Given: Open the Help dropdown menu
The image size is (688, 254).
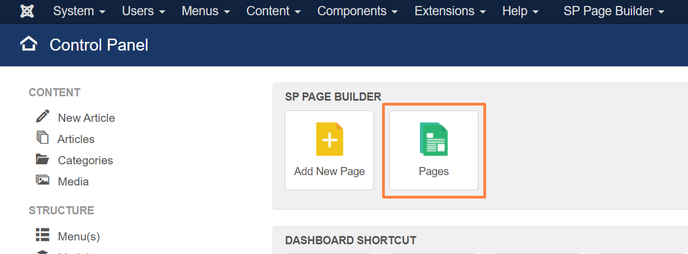Looking at the screenshot, I should pos(520,11).
